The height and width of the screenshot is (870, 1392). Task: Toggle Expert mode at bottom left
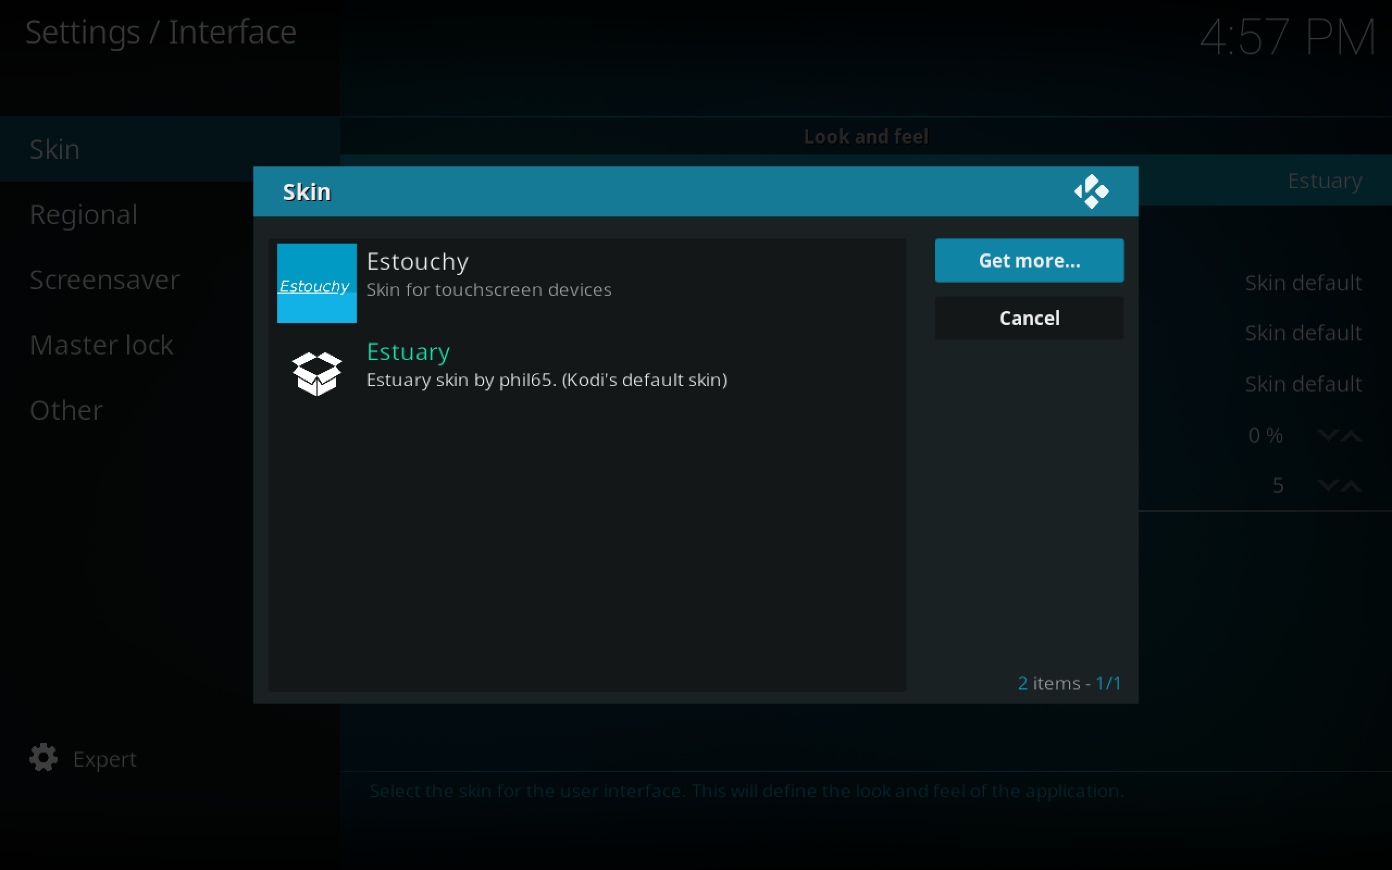(84, 759)
